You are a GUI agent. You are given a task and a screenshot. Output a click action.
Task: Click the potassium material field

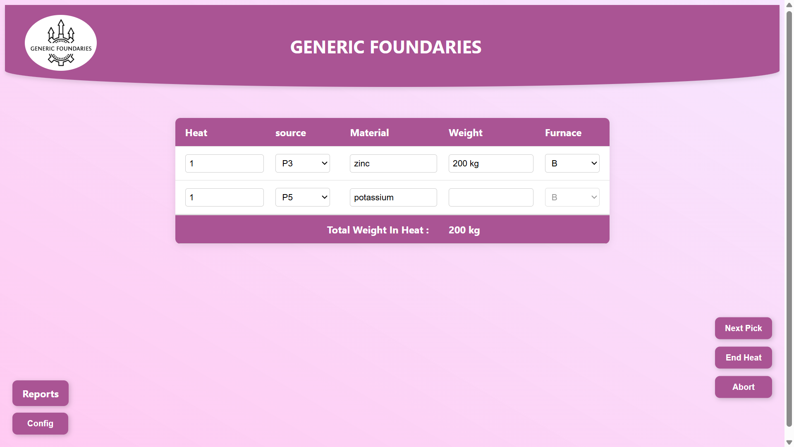pyautogui.click(x=393, y=197)
